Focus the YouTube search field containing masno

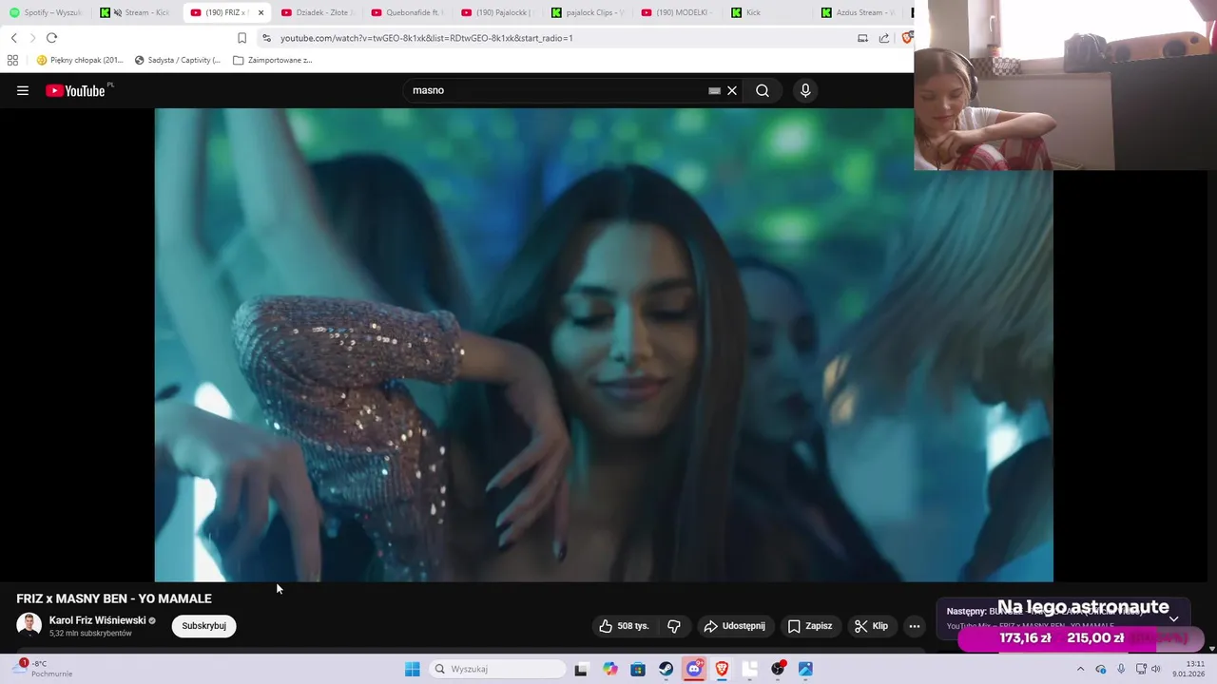coord(556,90)
